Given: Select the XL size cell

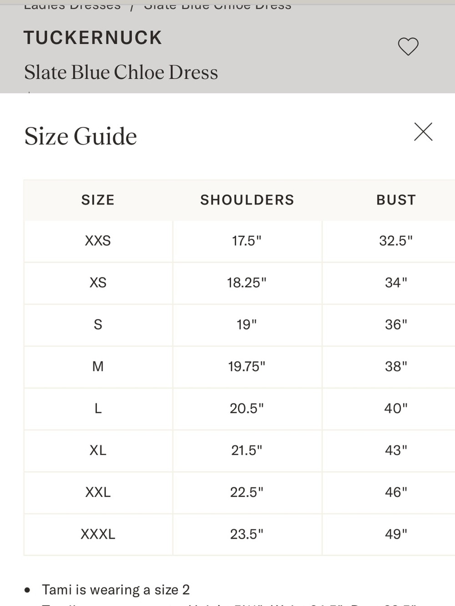Looking at the screenshot, I should point(98,450).
